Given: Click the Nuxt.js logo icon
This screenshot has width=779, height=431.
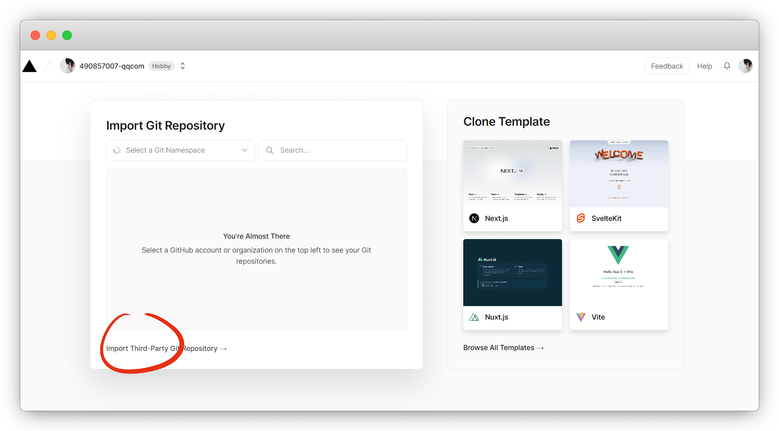Looking at the screenshot, I should coord(474,317).
